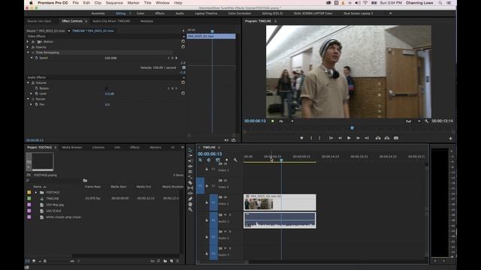Go to Out point in Program monitor
The image size is (481, 270).
(x=367, y=138)
